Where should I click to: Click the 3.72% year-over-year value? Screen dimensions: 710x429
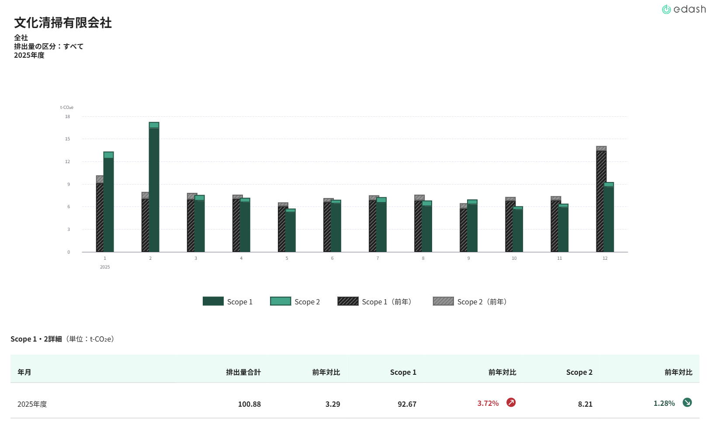tap(488, 403)
